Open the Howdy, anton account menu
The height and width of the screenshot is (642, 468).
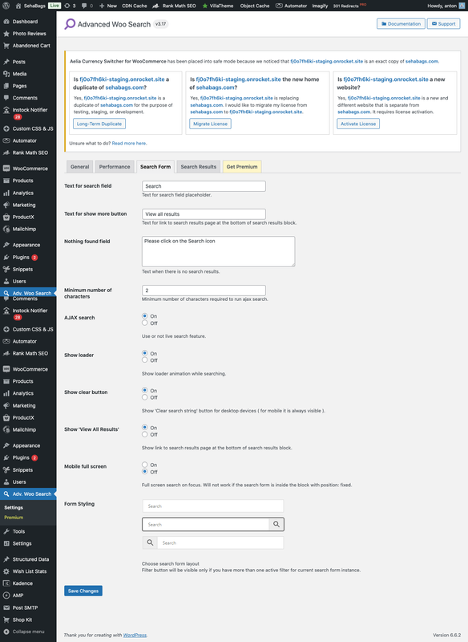[446, 6]
